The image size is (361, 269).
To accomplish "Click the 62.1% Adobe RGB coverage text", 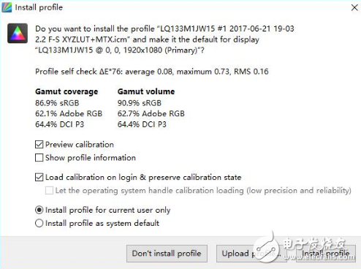I will point(69,113).
